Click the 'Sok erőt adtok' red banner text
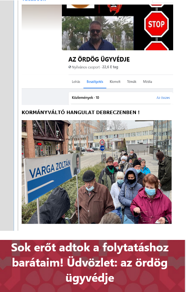The width and height of the screenshot is (191, 292). tap(90, 263)
